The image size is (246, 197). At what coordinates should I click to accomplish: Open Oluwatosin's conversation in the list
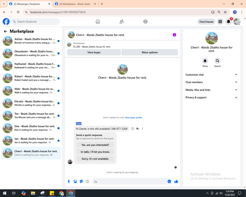(31, 53)
